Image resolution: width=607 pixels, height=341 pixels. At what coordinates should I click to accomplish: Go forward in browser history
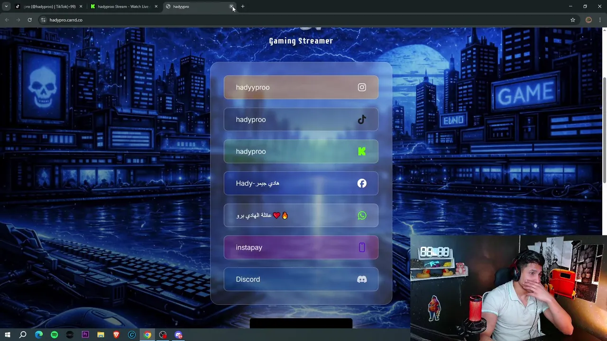18,20
